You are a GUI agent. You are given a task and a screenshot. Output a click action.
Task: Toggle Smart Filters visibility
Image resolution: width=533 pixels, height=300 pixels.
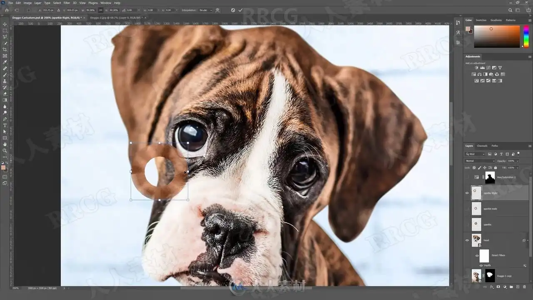(477, 255)
